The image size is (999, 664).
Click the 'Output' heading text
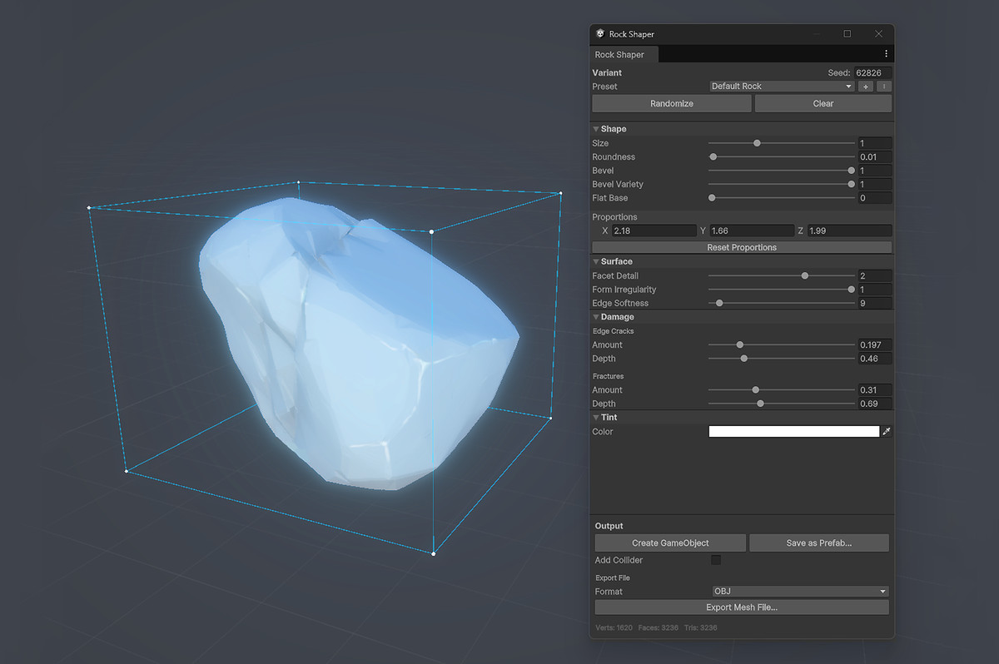point(609,526)
